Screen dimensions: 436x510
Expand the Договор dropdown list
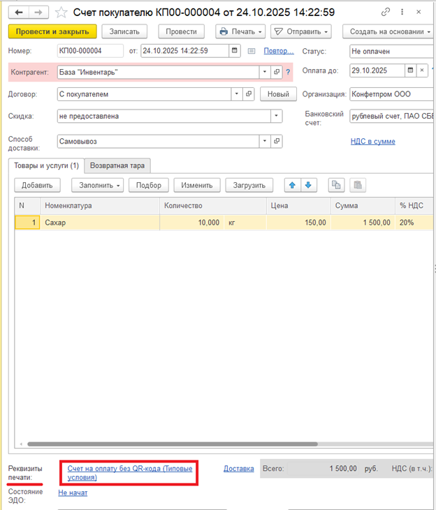click(237, 94)
